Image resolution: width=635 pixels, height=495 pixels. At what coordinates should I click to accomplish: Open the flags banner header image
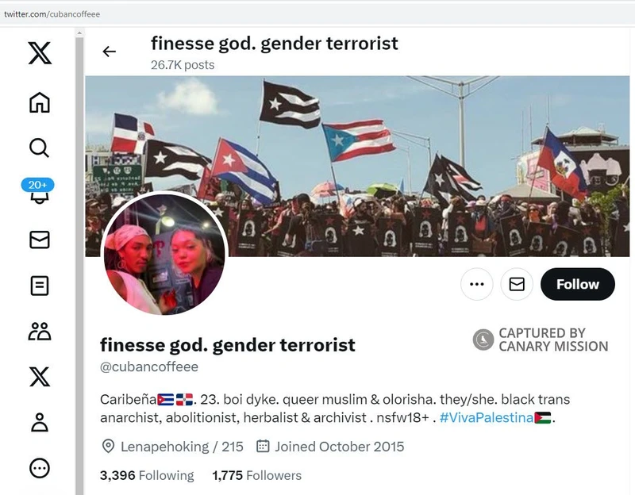point(357,167)
